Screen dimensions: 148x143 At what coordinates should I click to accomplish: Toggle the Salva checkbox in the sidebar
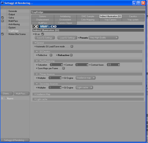[2, 18]
